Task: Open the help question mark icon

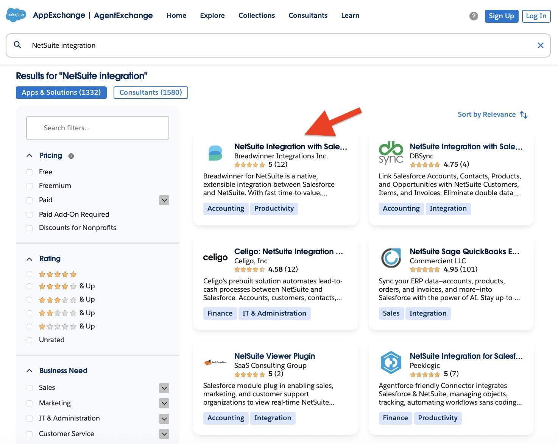Action: 474,16
